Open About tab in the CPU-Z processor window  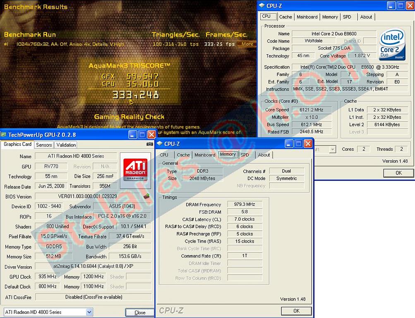click(366, 17)
